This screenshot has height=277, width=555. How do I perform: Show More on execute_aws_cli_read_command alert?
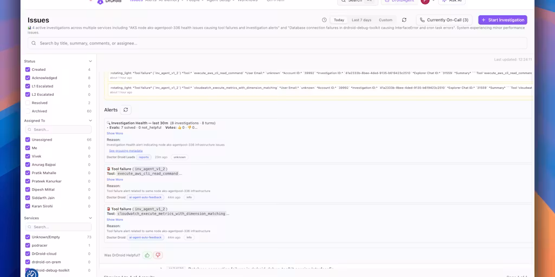(x=115, y=180)
